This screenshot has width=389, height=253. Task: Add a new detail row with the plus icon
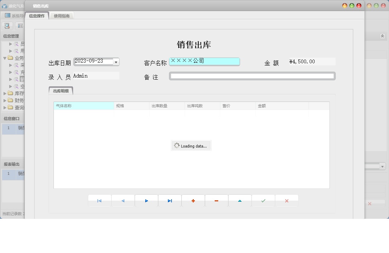[193, 200]
